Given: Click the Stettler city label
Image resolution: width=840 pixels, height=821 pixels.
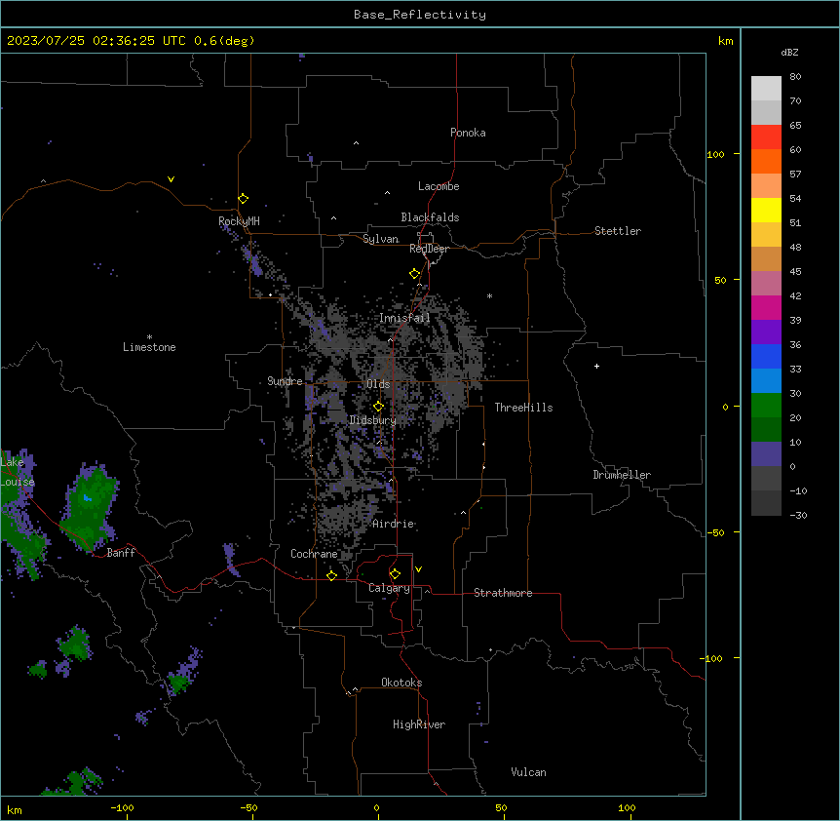Looking at the screenshot, I should 618,231.
